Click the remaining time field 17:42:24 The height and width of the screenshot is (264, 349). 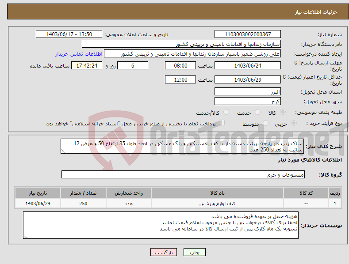pyautogui.click(x=87, y=65)
